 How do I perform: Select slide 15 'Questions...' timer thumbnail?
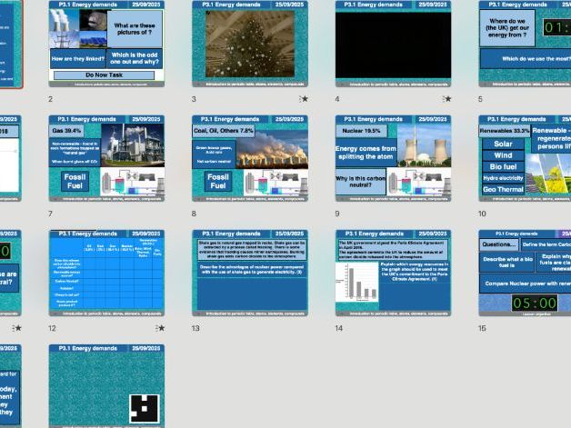(525, 273)
